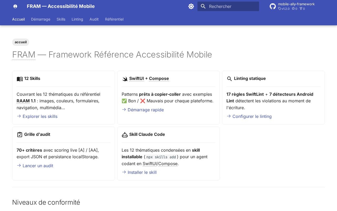This screenshot has height=211, width=337.
Task: Click the 12 Skills card heading
Action: pyautogui.click(x=32, y=78)
